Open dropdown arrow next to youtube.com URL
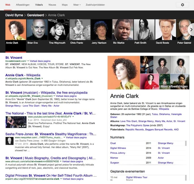The height and width of the screenshot is (184, 194). [x=73, y=117]
